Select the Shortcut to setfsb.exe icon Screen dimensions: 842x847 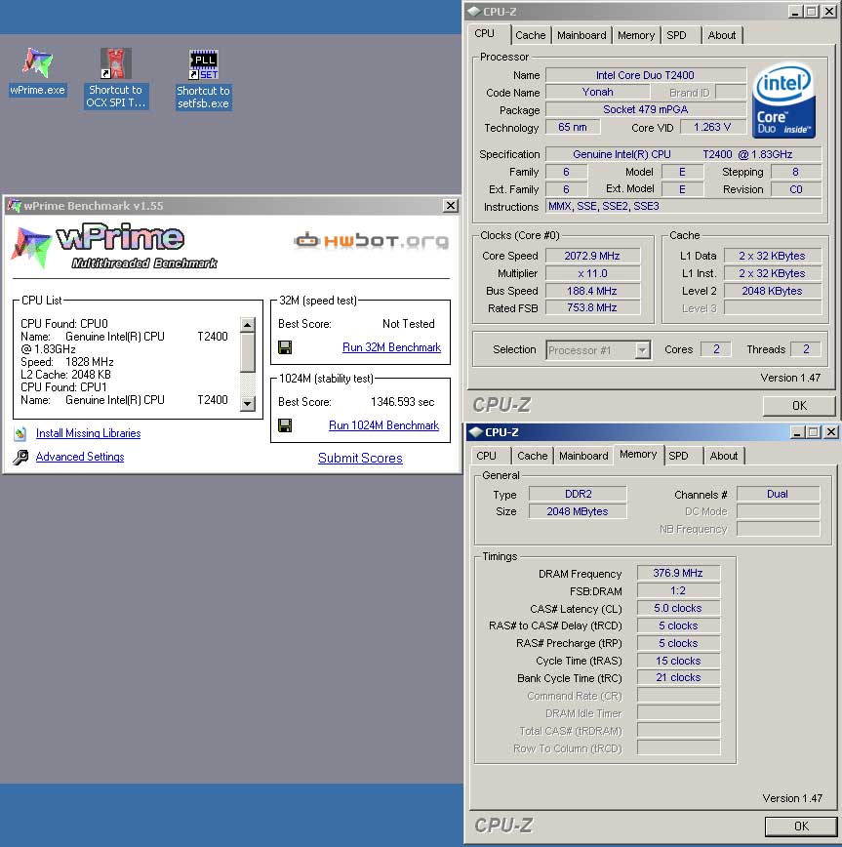[204, 79]
